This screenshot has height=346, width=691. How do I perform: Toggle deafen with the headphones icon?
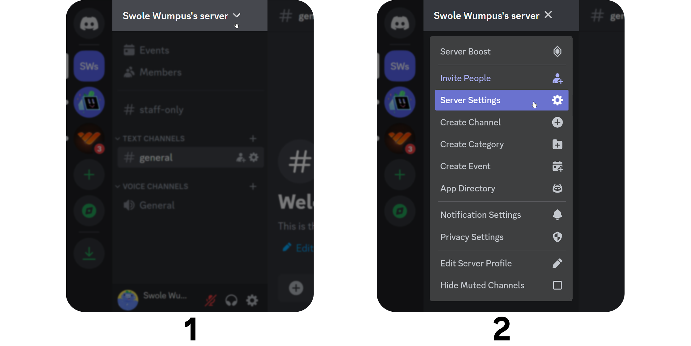(231, 300)
